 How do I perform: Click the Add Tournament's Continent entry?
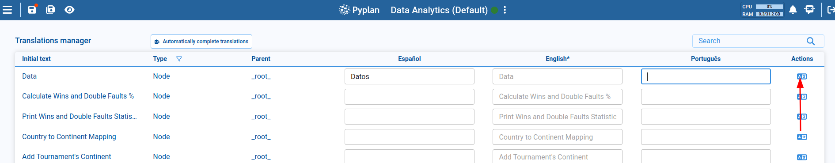pos(67,156)
